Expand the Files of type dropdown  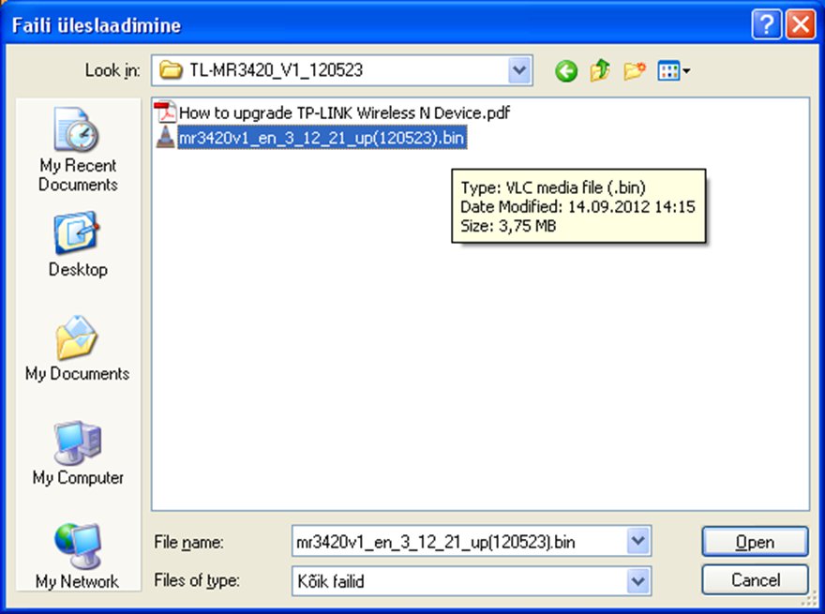pos(638,581)
